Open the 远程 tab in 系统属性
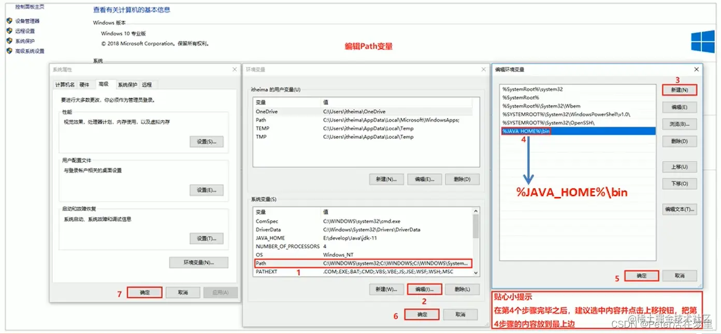The image size is (721, 334). 147,84
